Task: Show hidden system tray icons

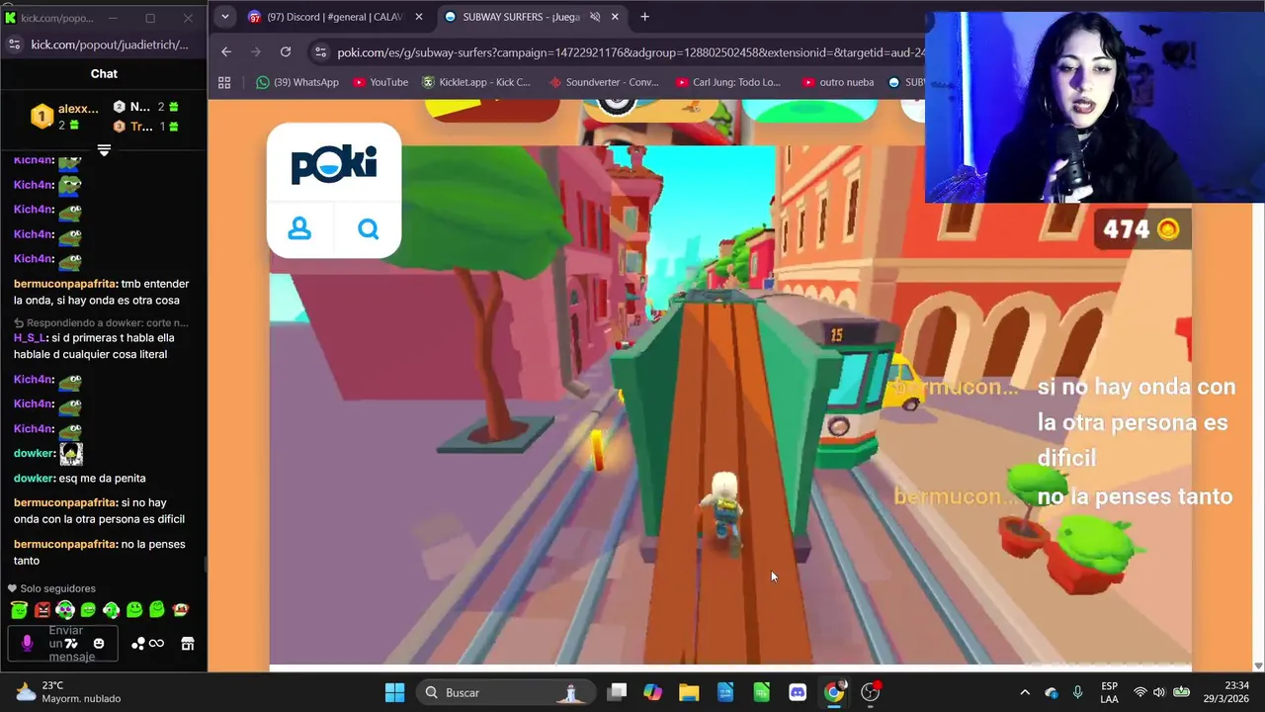Action: coord(1024,692)
